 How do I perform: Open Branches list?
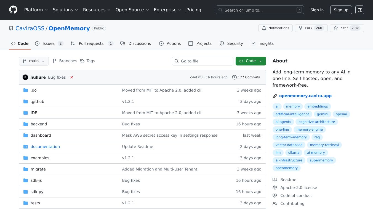click(65, 61)
